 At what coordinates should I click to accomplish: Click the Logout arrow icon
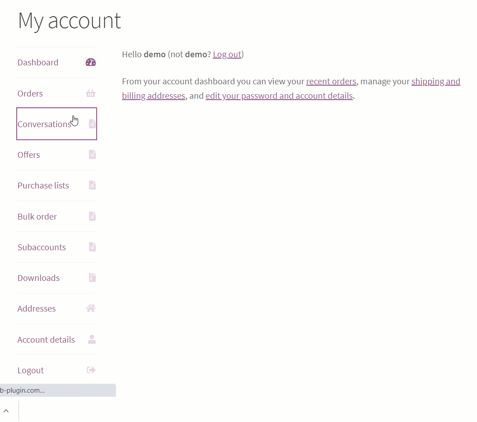[91, 370]
